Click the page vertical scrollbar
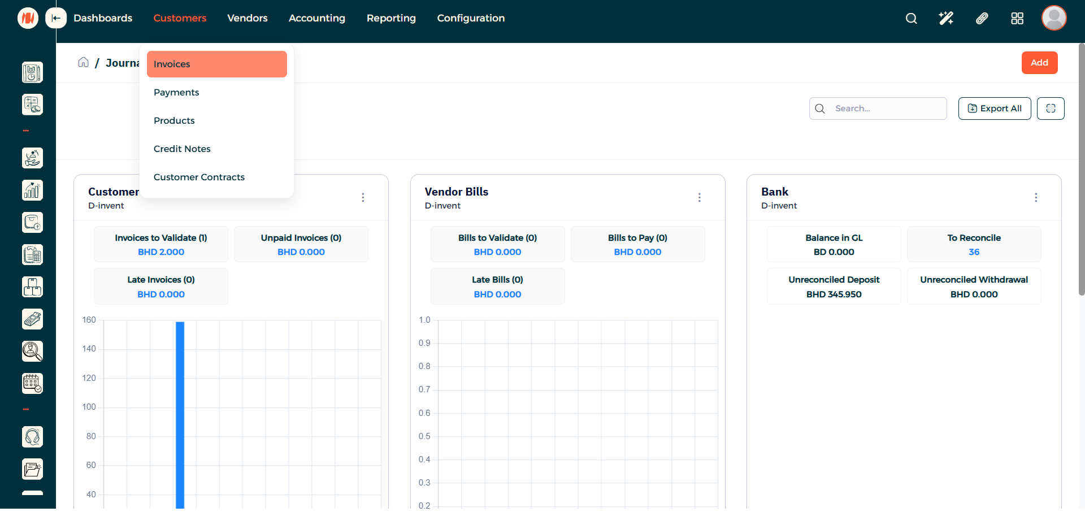Image resolution: width=1085 pixels, height=516 pixels. [1081, 170]
